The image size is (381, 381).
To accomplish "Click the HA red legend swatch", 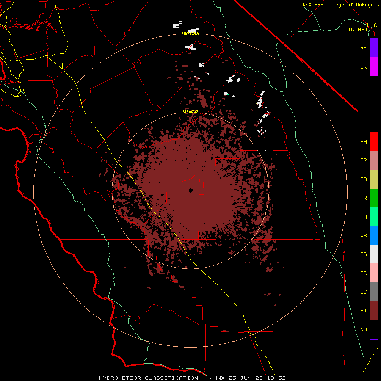I will point(374,141).
